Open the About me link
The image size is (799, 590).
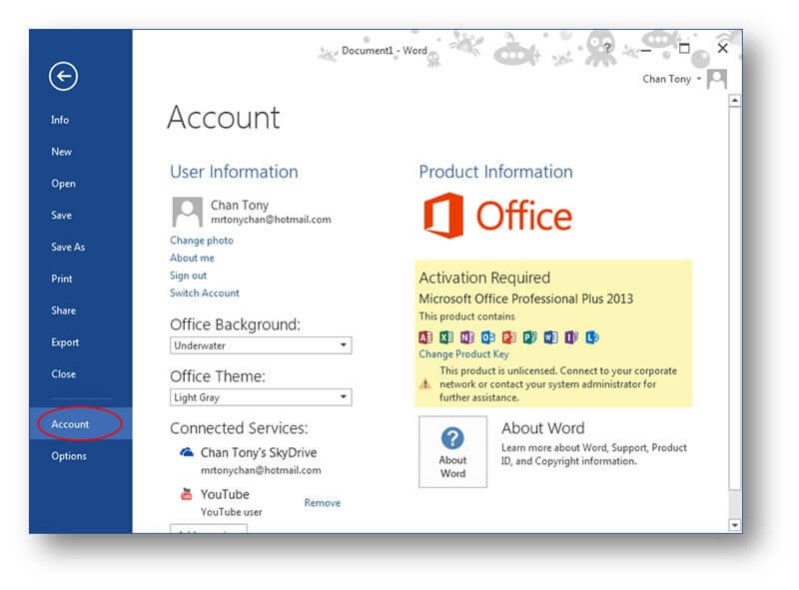[x=192, y=258]
